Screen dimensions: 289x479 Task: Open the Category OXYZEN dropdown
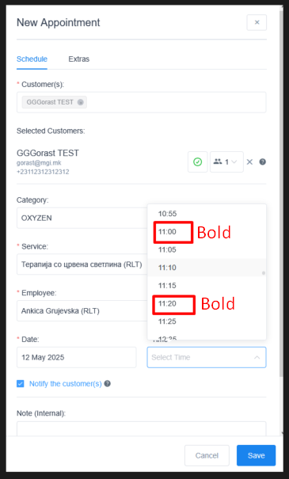(x=82, y=218)
